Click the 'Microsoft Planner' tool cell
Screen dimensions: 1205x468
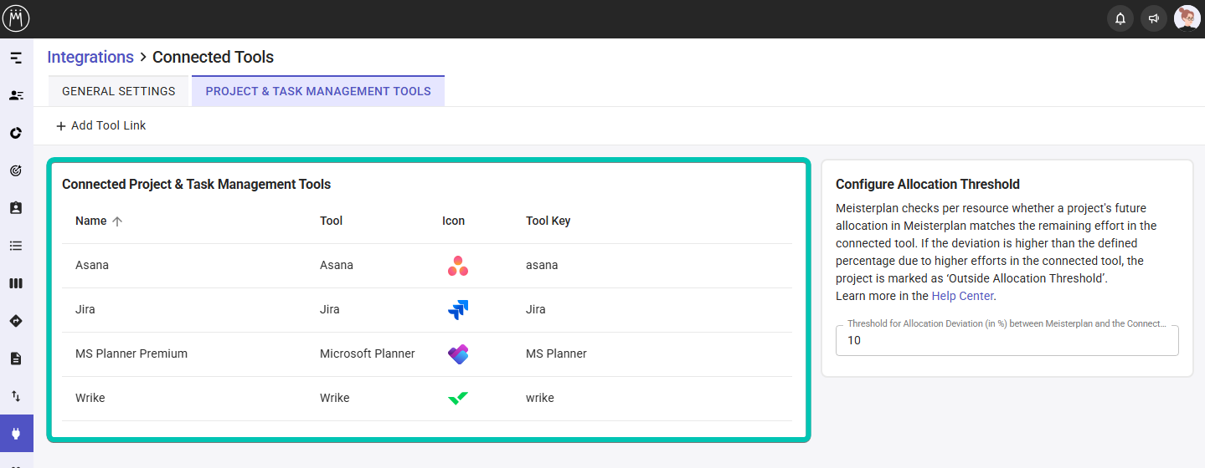pyautogui.click(x=368, y=354)
